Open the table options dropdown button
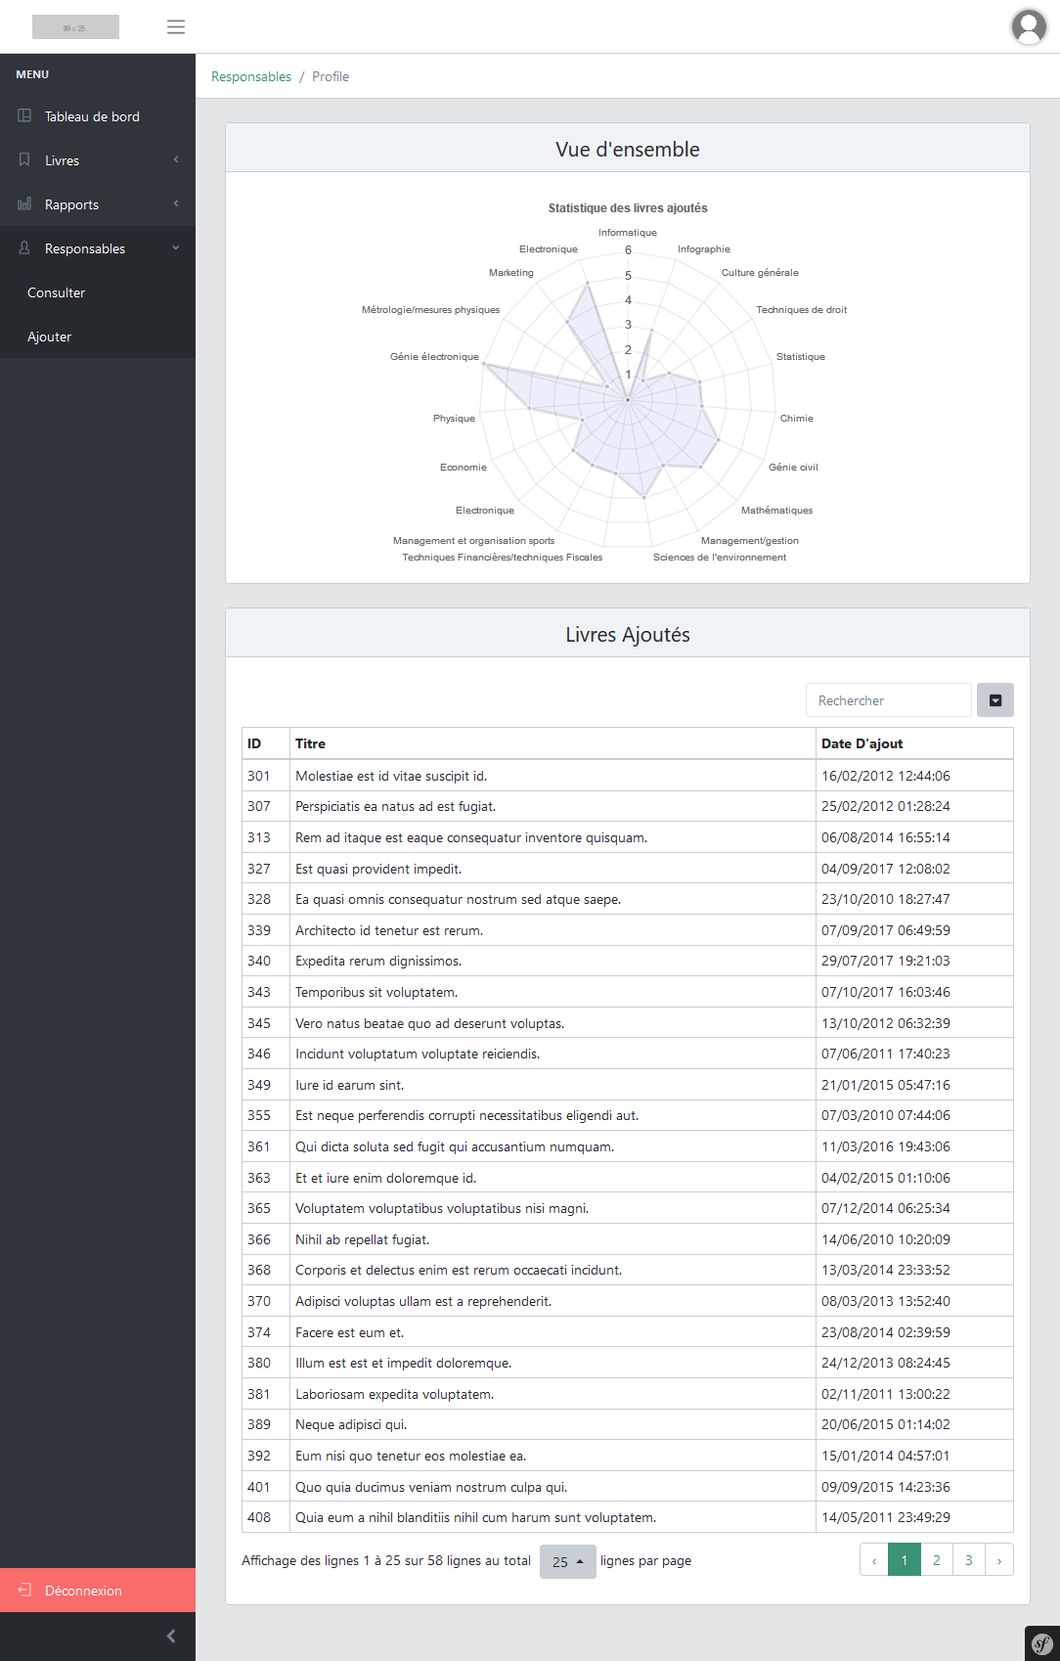 point(995,700)
